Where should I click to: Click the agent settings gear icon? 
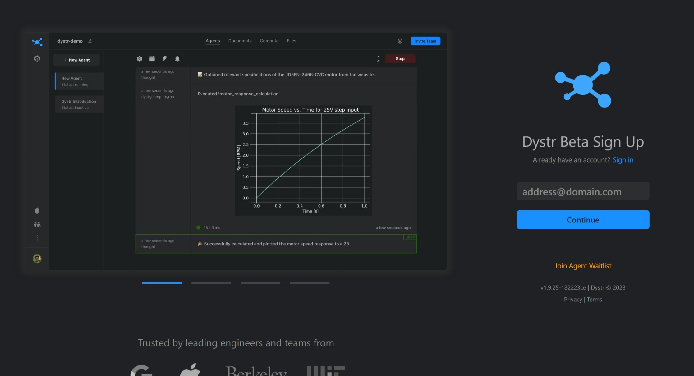point(140,58)
